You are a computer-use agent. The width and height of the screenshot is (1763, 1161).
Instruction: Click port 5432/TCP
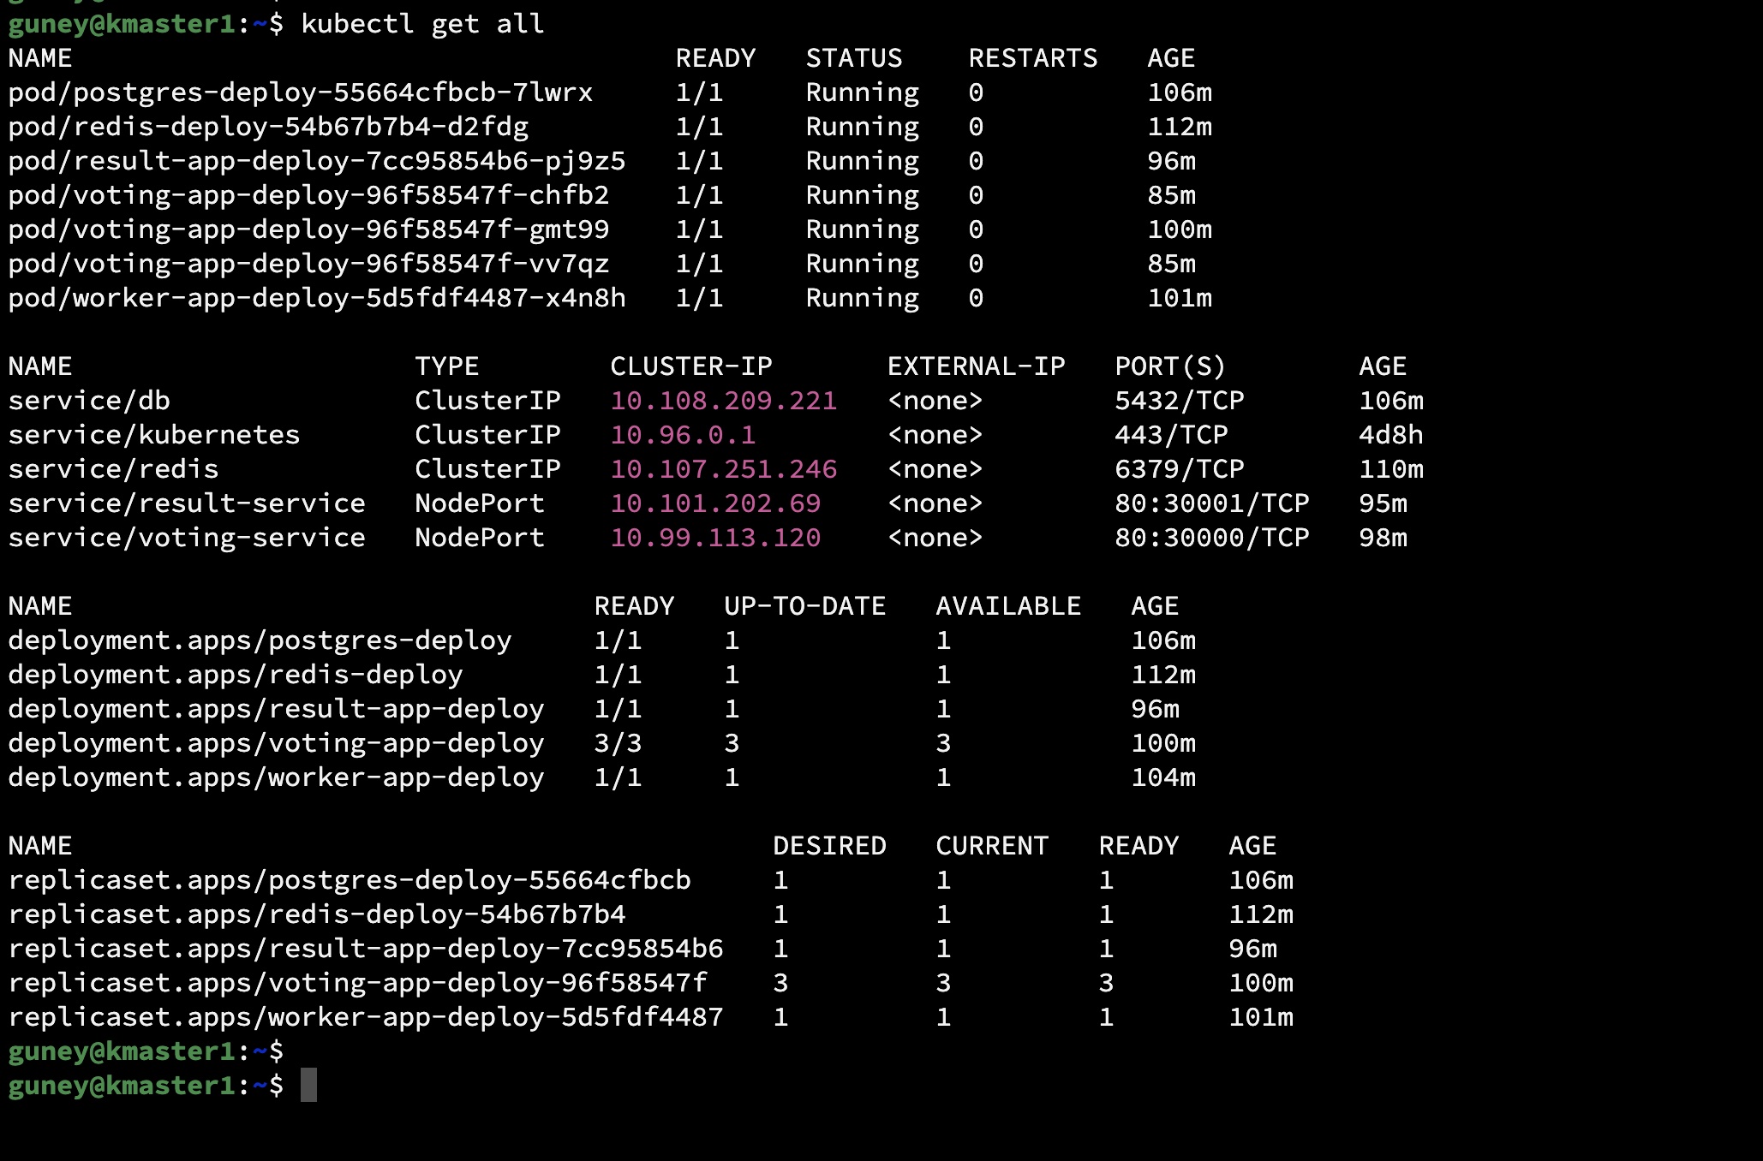pos(1180,401)
